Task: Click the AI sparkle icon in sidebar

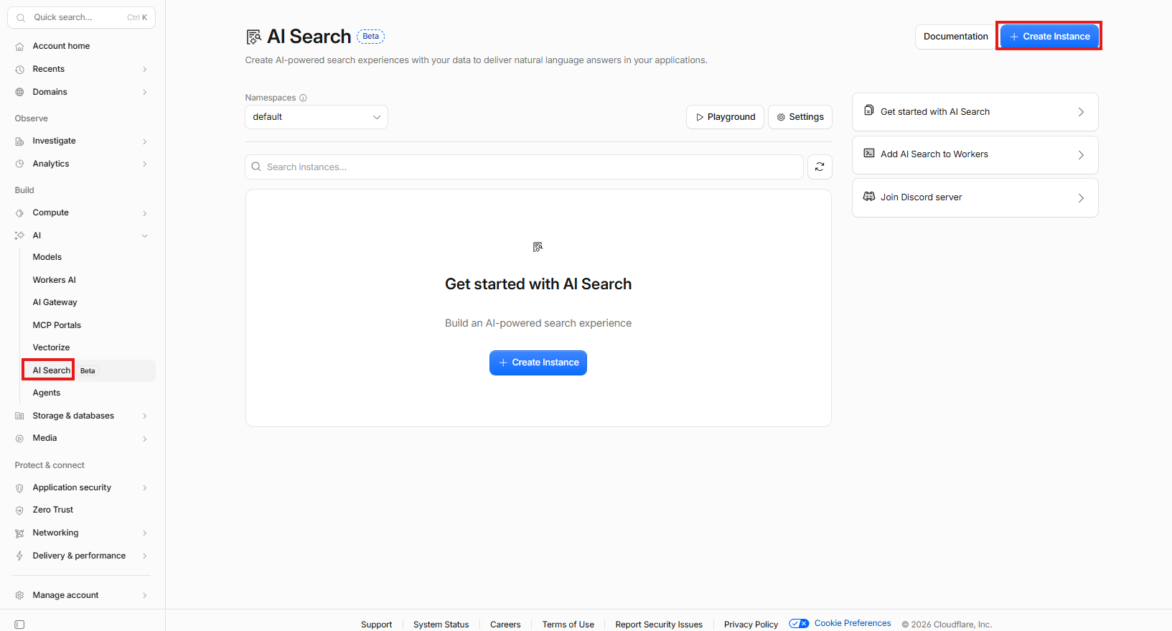Action: 19,235
